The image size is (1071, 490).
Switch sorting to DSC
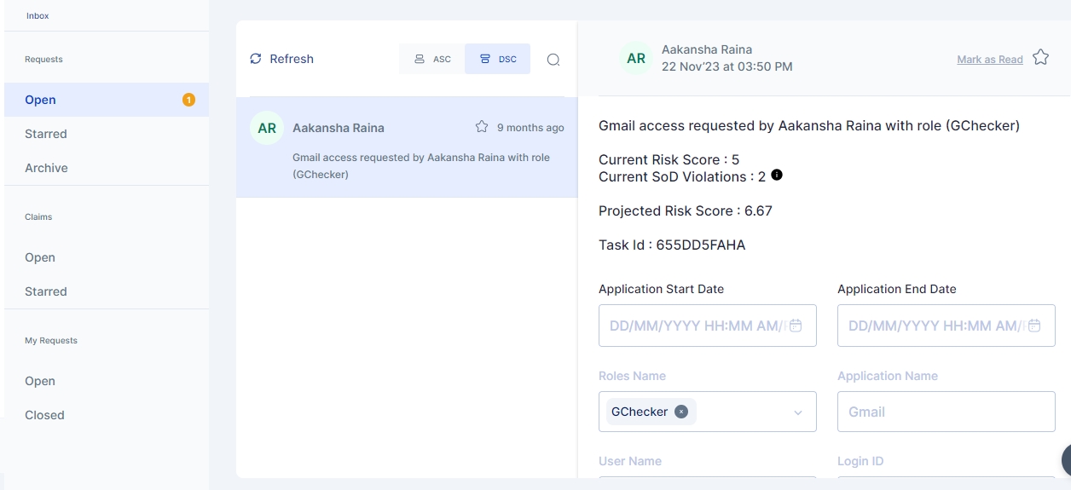pyautogui.click(x=498, y=59)
